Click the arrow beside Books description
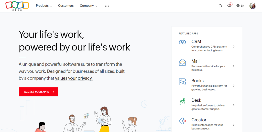Screen dimensions: 262x132 234,86
